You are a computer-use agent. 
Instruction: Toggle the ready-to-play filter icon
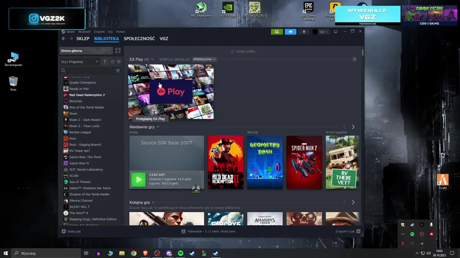coord(119,62)
